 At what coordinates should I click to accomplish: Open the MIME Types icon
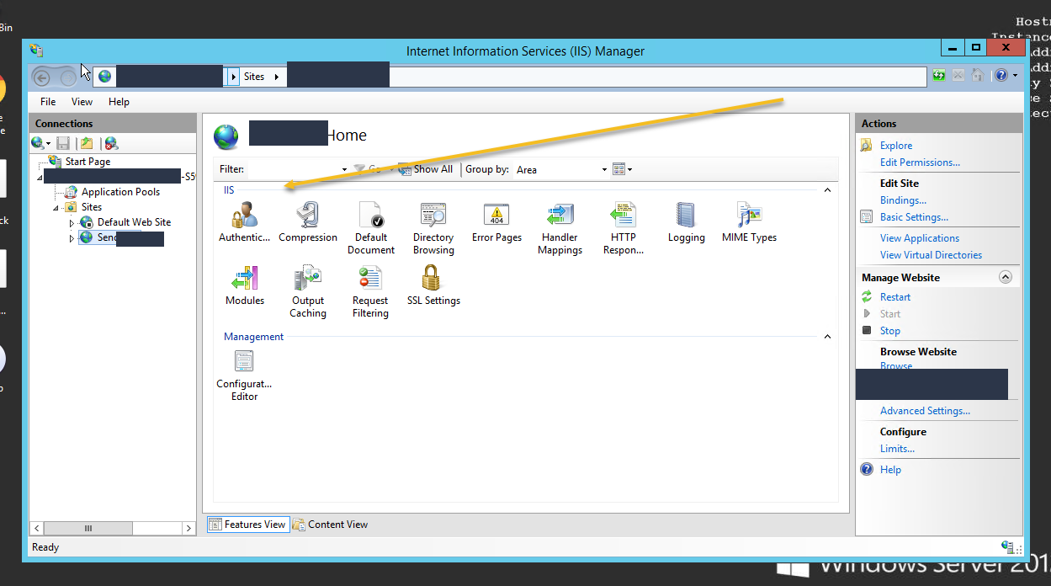(749, 216)
